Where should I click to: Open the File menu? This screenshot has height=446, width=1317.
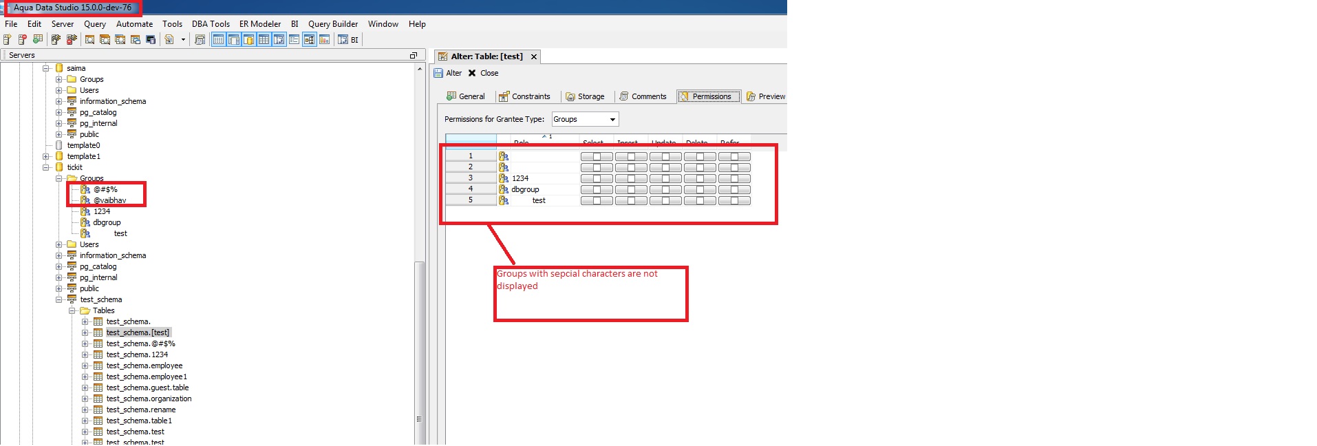[11, 24]
